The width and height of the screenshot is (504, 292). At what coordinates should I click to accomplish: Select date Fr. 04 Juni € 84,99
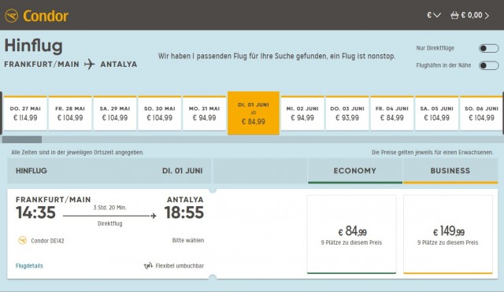tap(392, 113)
